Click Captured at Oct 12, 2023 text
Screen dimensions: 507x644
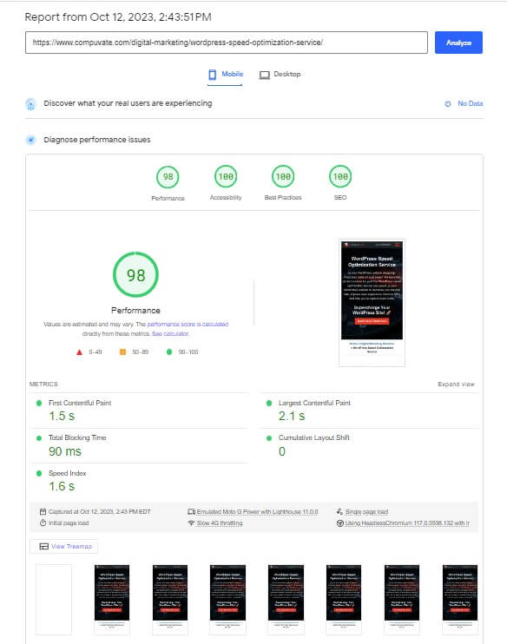[x=100, y=512]
